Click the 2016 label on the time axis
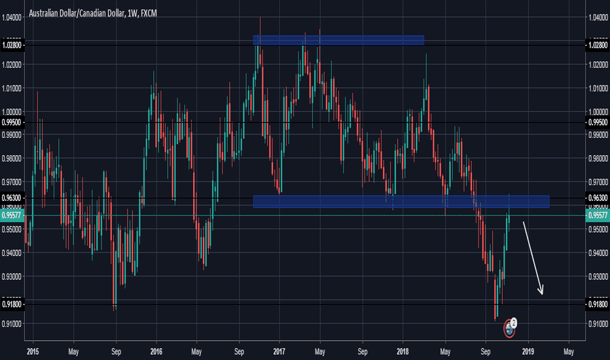 [156, 351]
